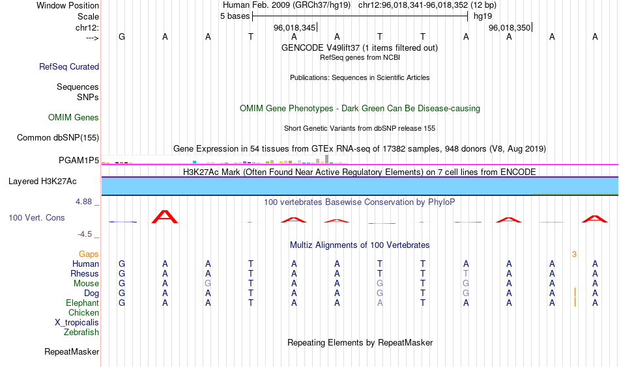Click the 5 bases scale bar label

(235, 16)
